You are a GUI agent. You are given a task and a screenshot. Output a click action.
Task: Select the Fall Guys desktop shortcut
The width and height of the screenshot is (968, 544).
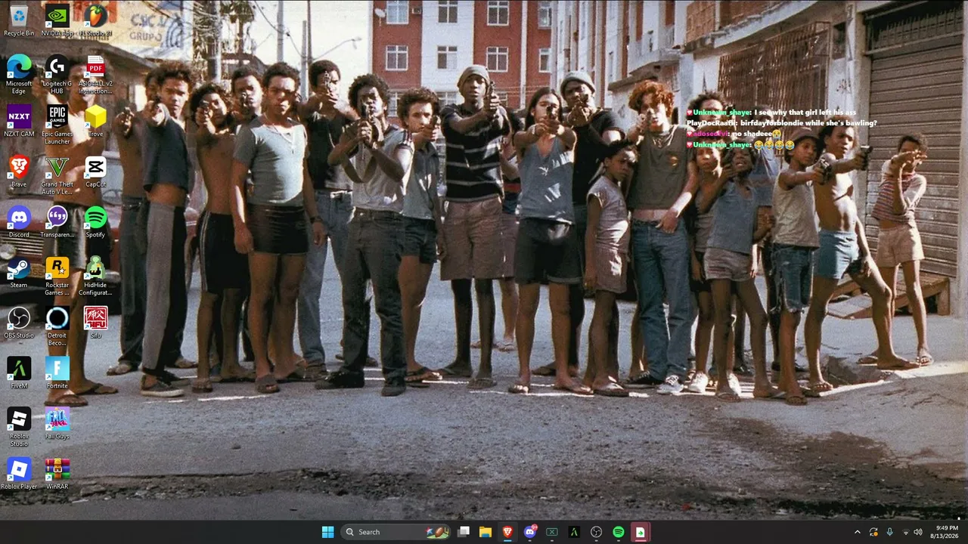[x=57, y=423]
